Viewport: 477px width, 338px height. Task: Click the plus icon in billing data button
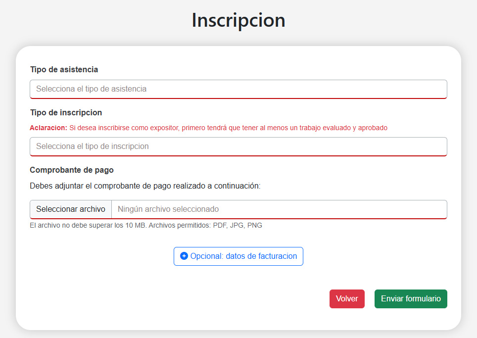coord(184,256)
